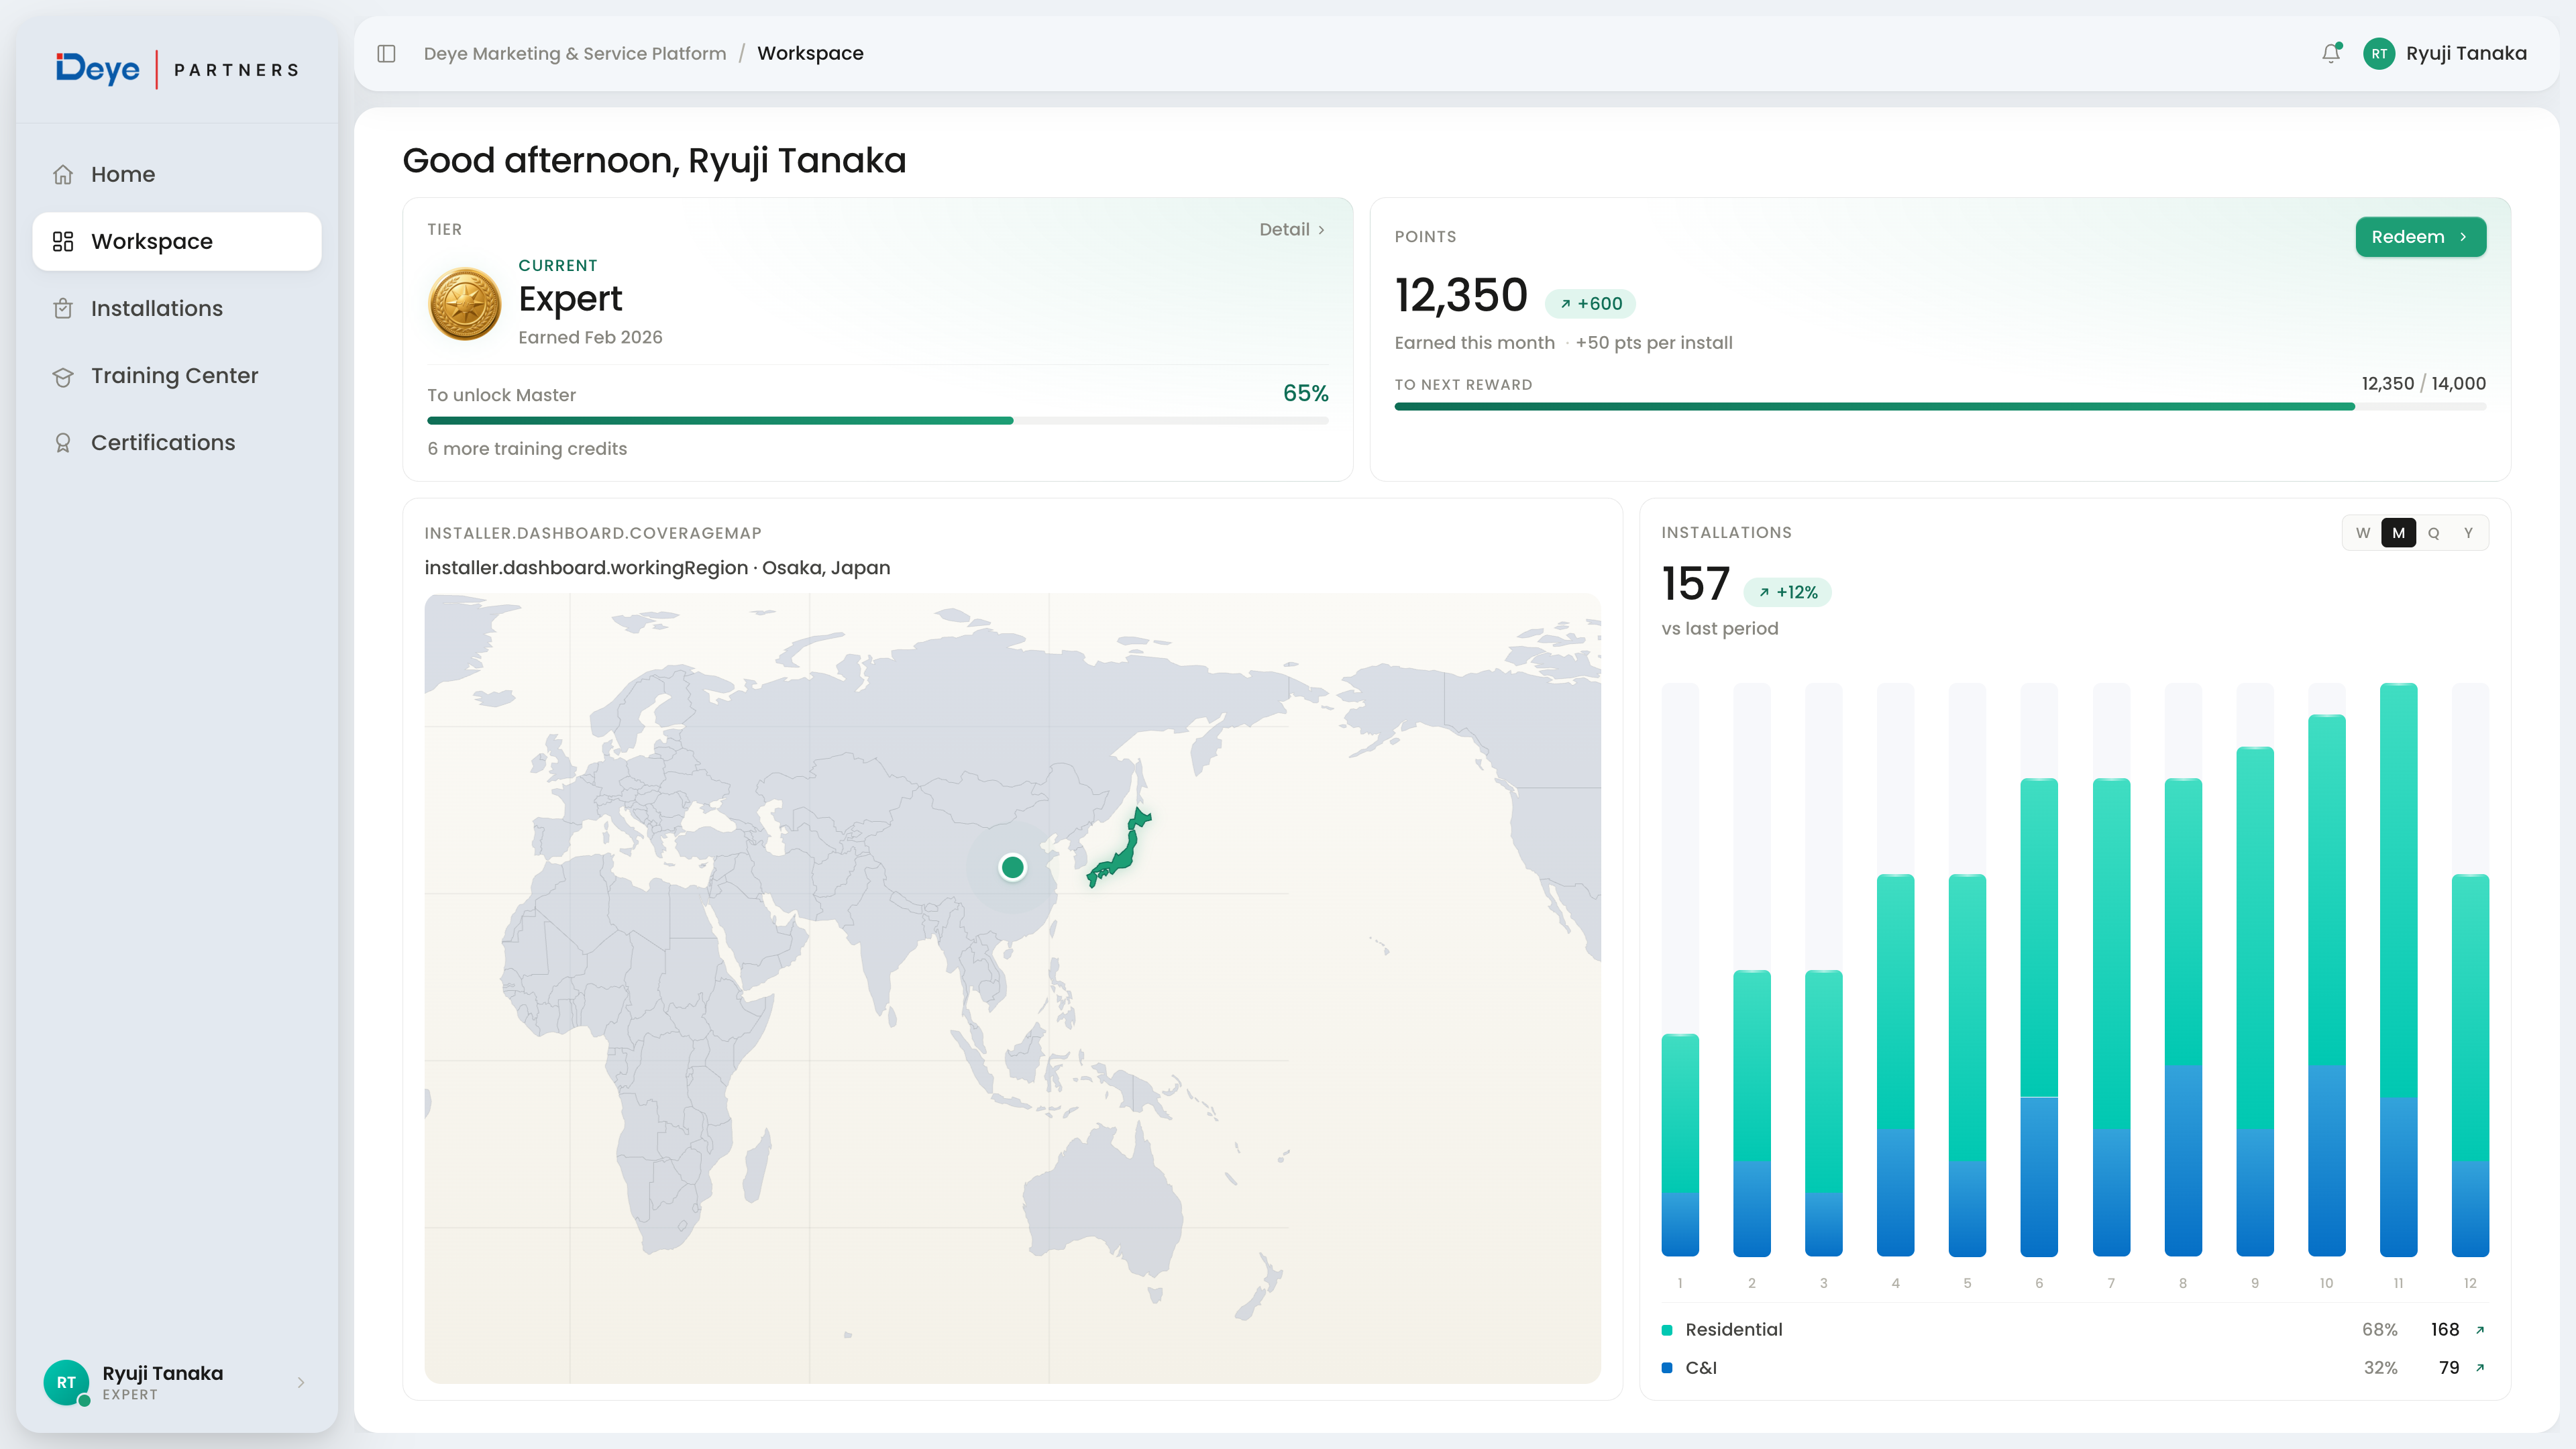
Task: Switch chart to Weekly (W)
Action: [2363, 533]
